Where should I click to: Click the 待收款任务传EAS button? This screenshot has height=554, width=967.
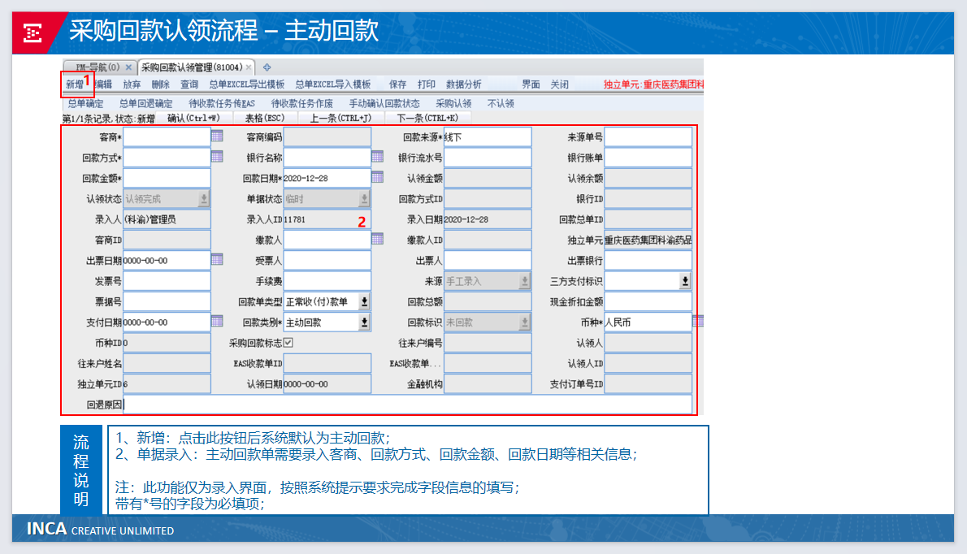point(222,103)
